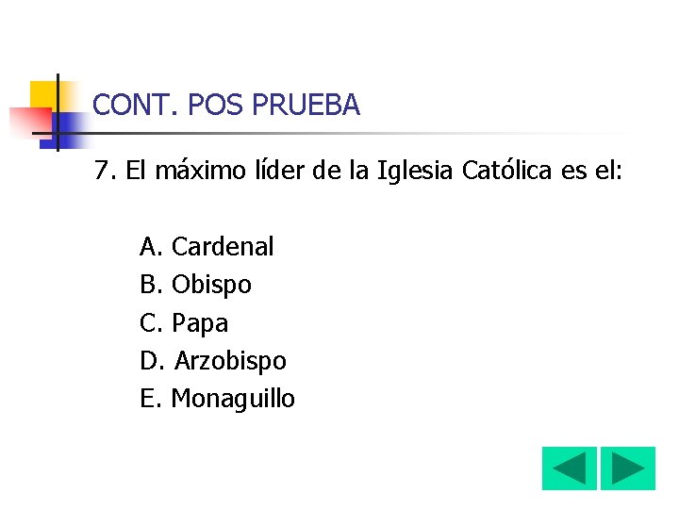Click the word Iglesia in the question
Screen dimensions: 679x509
pyautogui.click(x=415, y=171)
